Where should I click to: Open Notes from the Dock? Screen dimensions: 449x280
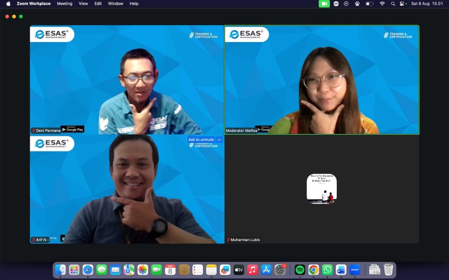(x=211, y=269)
